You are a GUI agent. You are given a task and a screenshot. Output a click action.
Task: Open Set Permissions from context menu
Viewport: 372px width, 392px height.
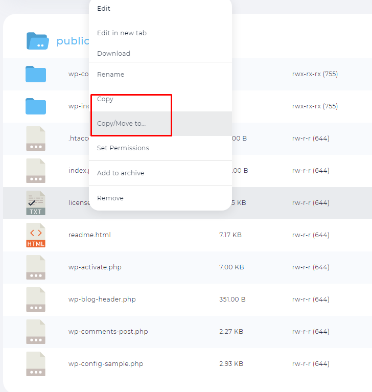[x=123, y=148]
